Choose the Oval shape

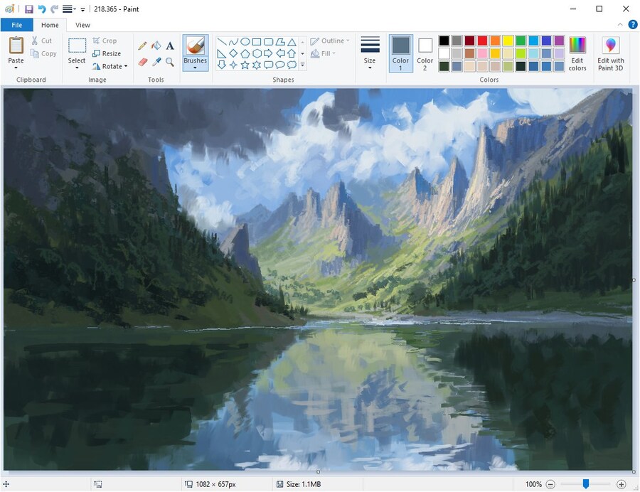coord(245,42)
